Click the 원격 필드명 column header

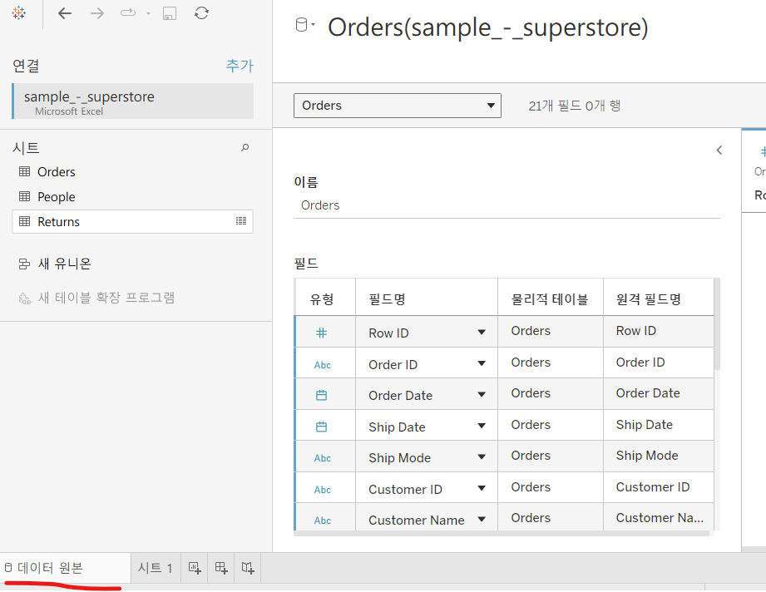(x=659, y=298)
